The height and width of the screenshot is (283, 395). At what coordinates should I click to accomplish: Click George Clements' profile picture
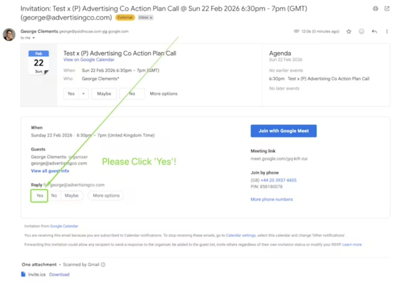tap(9, 34)
